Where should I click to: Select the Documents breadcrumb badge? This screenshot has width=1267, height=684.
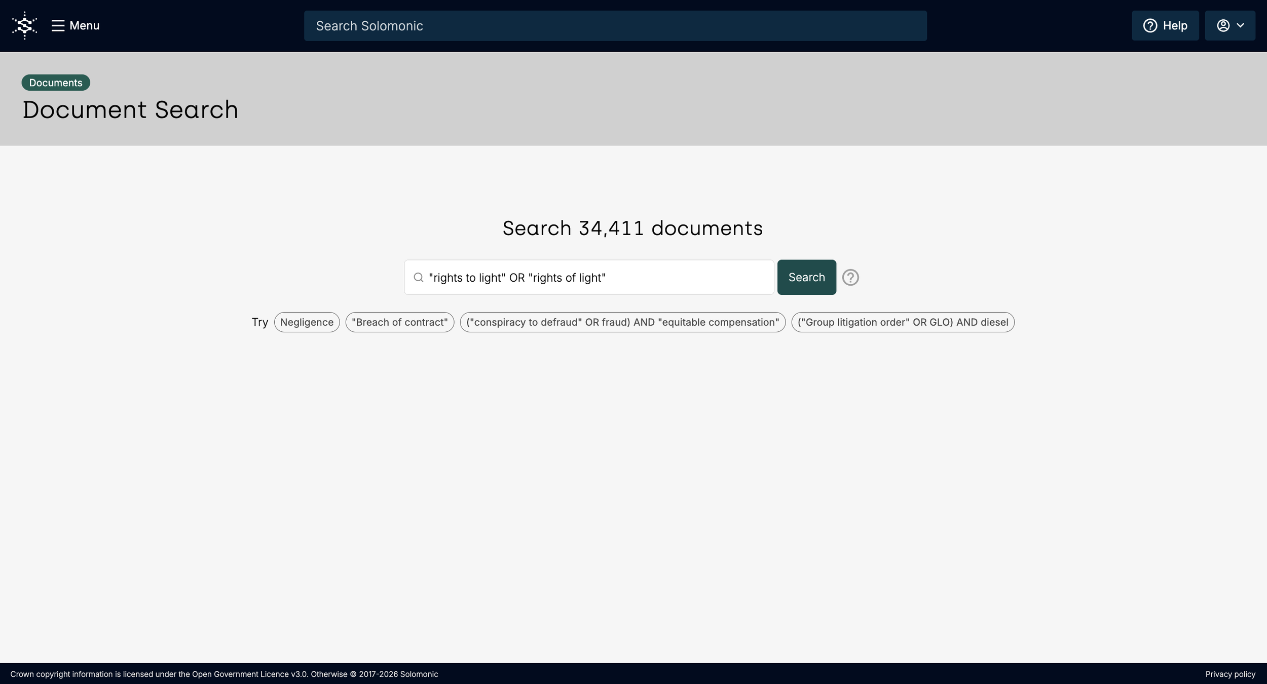click(56, 83)
